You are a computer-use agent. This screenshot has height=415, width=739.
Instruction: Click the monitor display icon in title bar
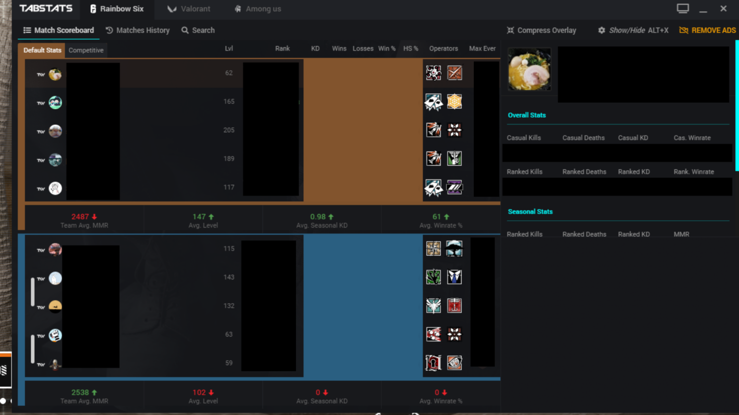683,9
